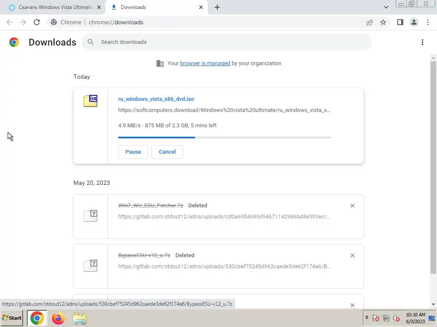Open the browser is managed link
The height and width of the screenshot is (327, 437).
(205, 63)
